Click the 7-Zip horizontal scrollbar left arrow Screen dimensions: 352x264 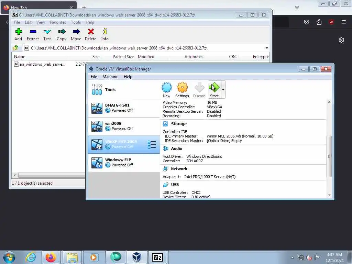tap(15, 175)
